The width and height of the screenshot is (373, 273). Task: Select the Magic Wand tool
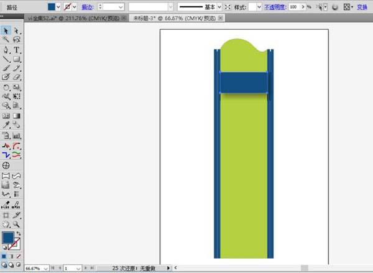(6, 39)
